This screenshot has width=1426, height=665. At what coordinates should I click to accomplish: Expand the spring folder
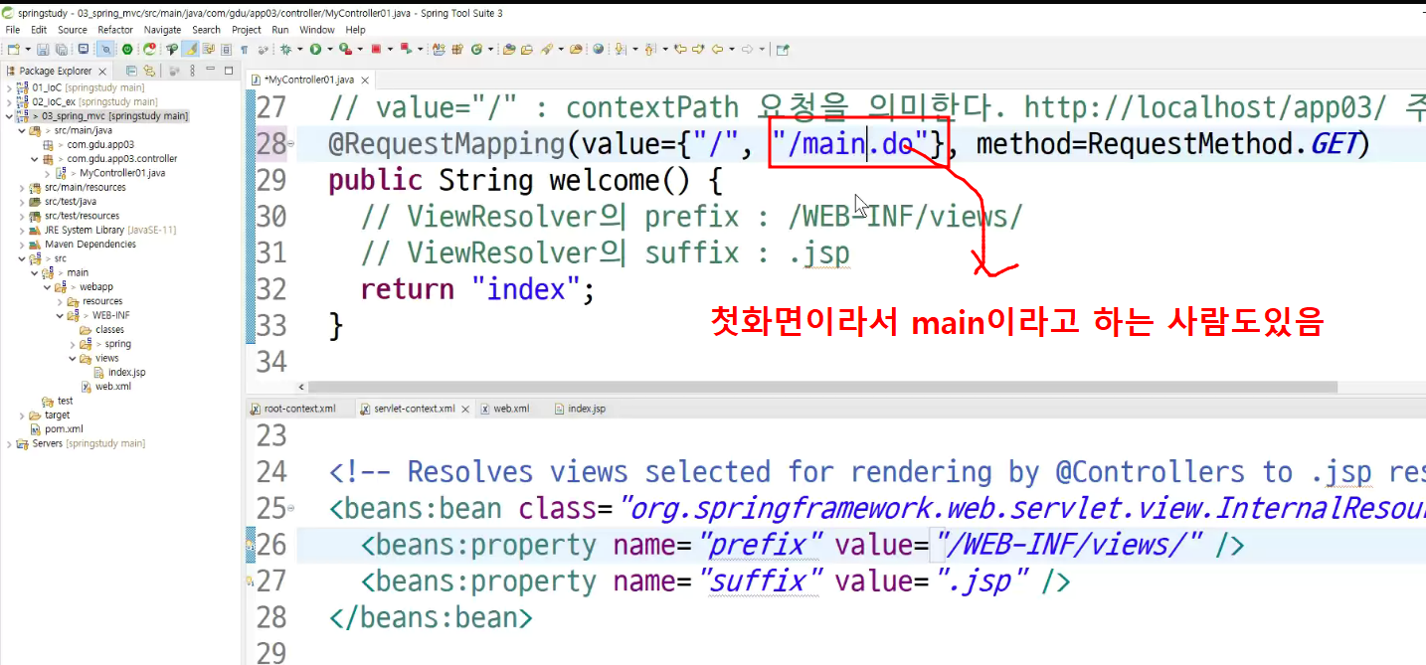pyautogui.click(x=71, y=344)
